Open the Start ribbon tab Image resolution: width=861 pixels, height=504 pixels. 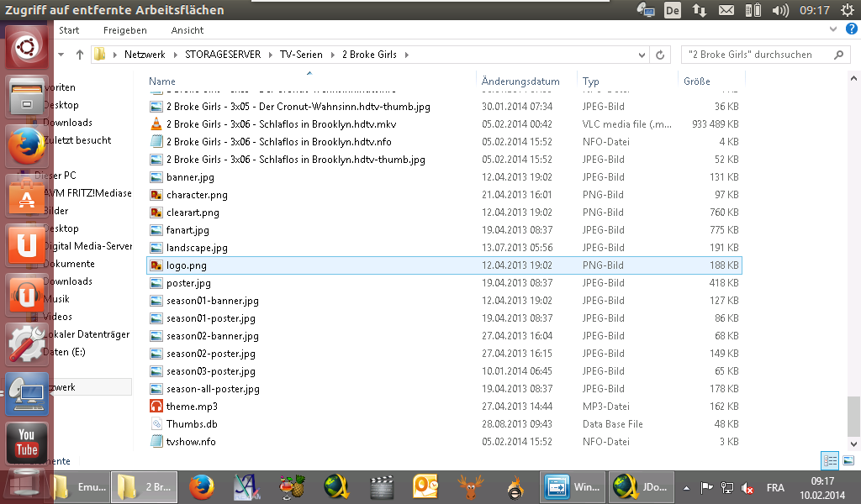[69, 30]
